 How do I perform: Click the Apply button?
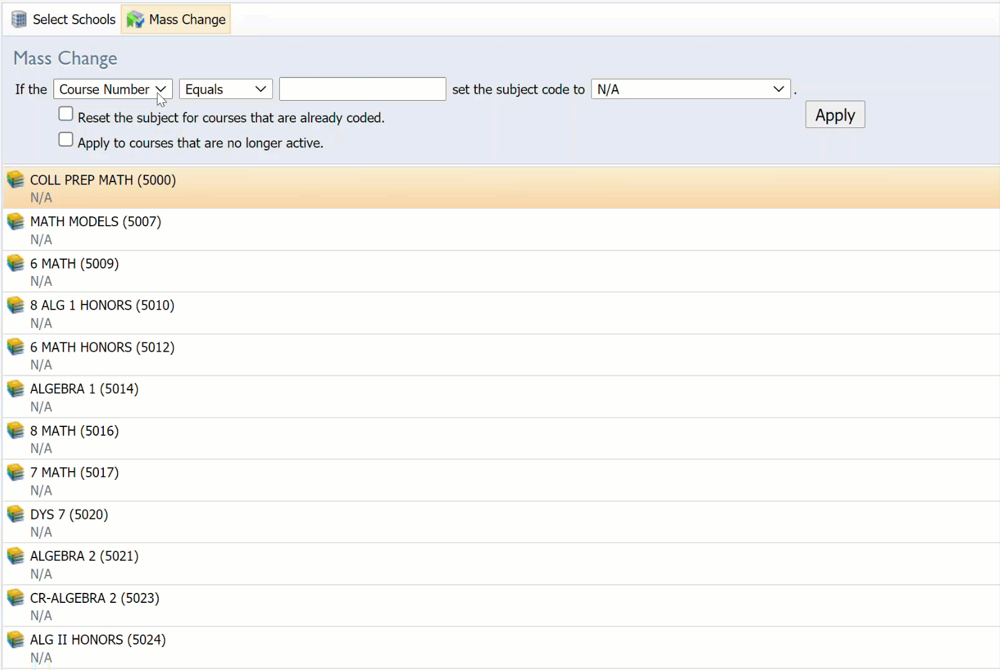[x=835, y=114]
